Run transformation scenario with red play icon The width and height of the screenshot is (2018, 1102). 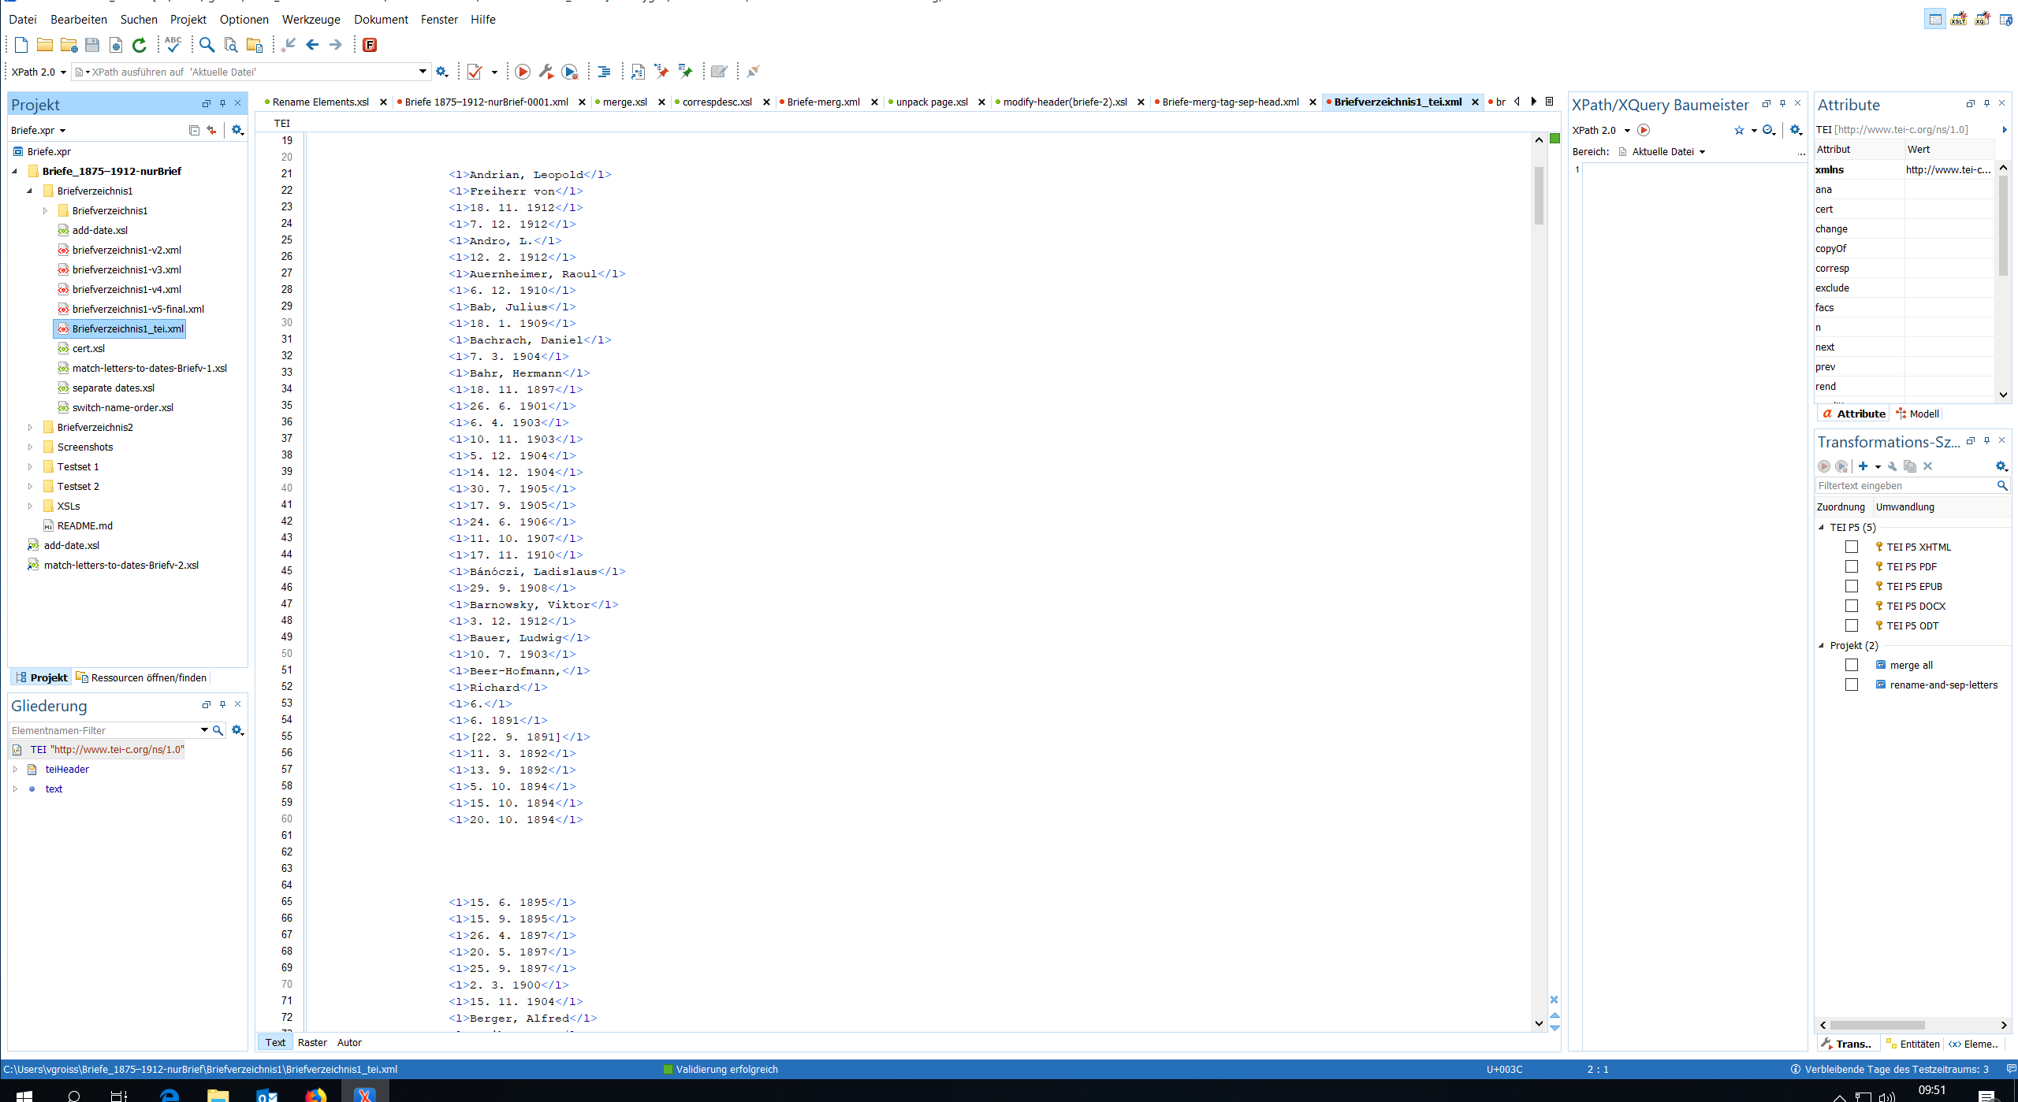(x=522, y=72)
